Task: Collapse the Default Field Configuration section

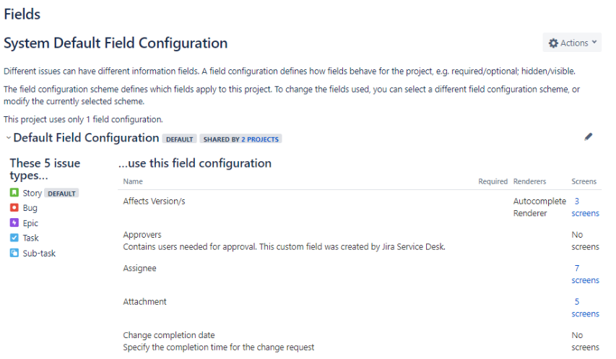Action: point(8,138)
